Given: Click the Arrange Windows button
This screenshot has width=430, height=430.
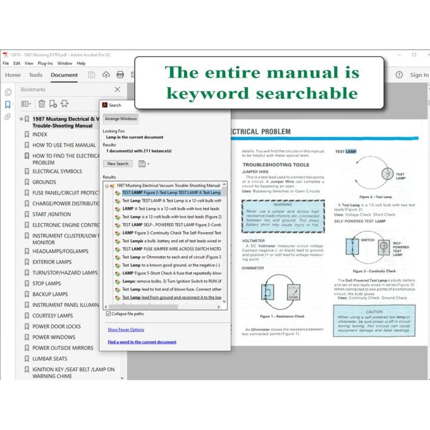Looking at the screenshot, I should click(x=121, y=119).
